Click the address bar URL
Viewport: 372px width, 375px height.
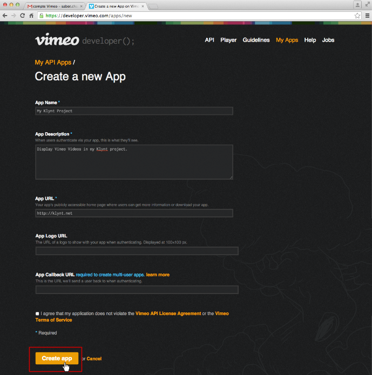coord(89,16)
